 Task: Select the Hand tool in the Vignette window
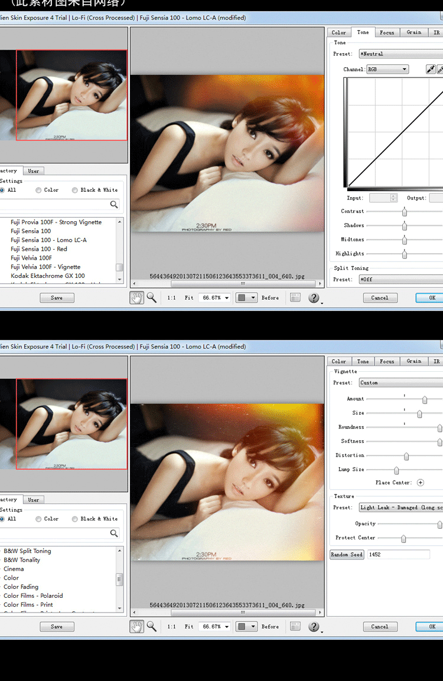(136, 627)
